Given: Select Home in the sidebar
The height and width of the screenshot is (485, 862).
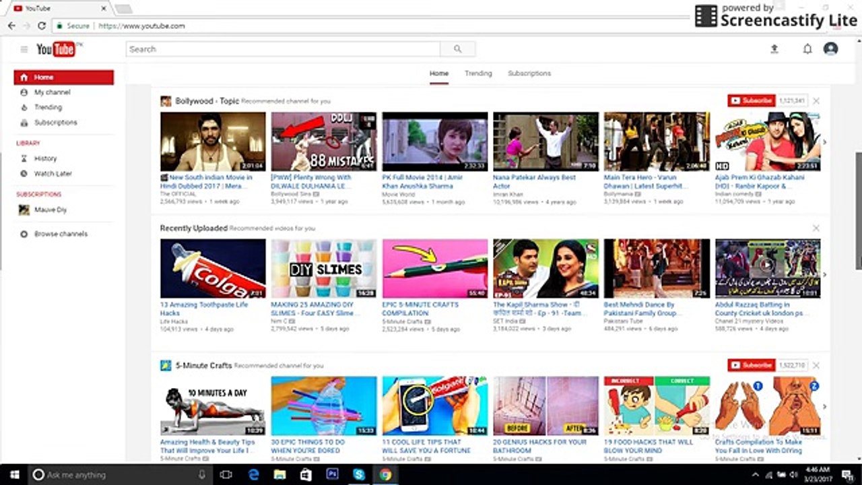Looking at the screenshot, I should coord(64,77).
